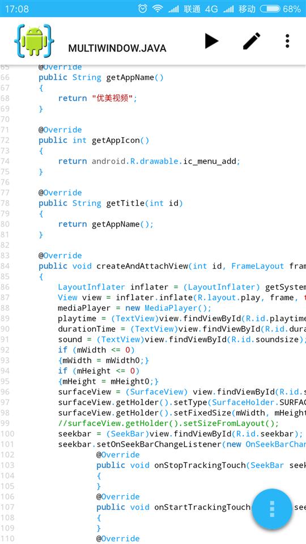306x544 pixels.
Task: Tap line number 84 in gutter
Action: point(5,266)
